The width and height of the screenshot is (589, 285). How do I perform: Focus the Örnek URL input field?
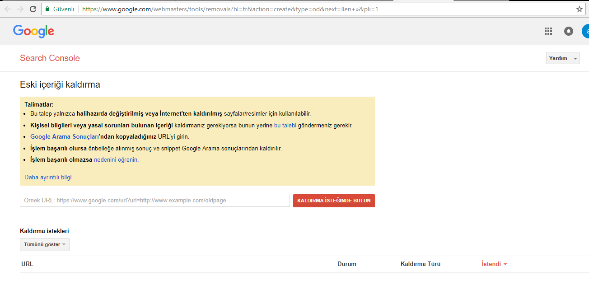(155, 201)
